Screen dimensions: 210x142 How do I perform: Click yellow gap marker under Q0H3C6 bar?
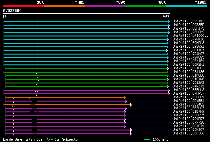tap(14, 135)
